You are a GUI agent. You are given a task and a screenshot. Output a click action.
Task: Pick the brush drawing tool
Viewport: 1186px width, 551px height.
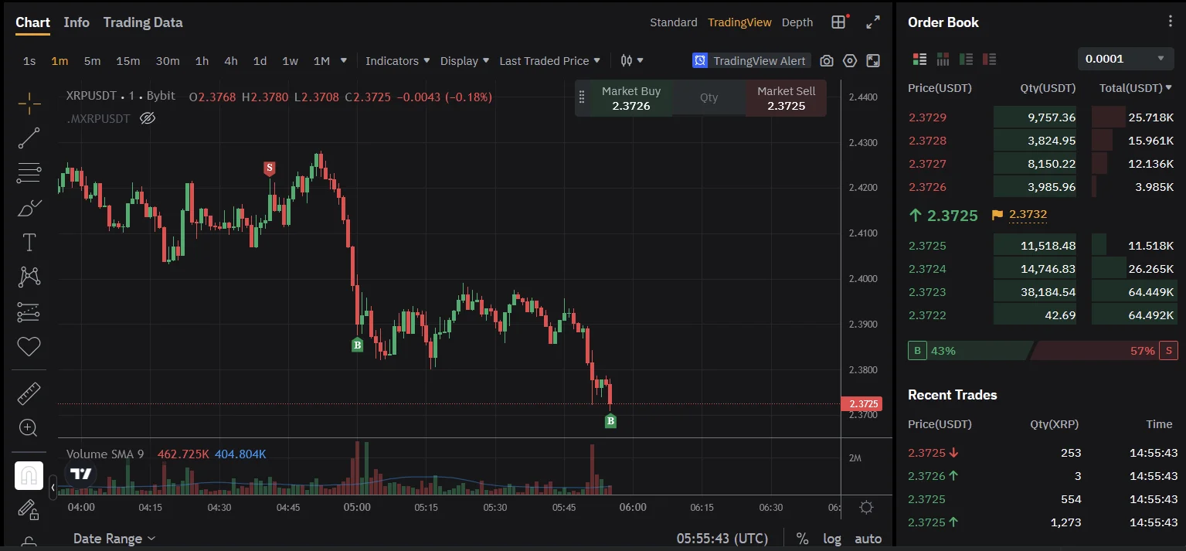pyautogui.click(x=29, y=208)
